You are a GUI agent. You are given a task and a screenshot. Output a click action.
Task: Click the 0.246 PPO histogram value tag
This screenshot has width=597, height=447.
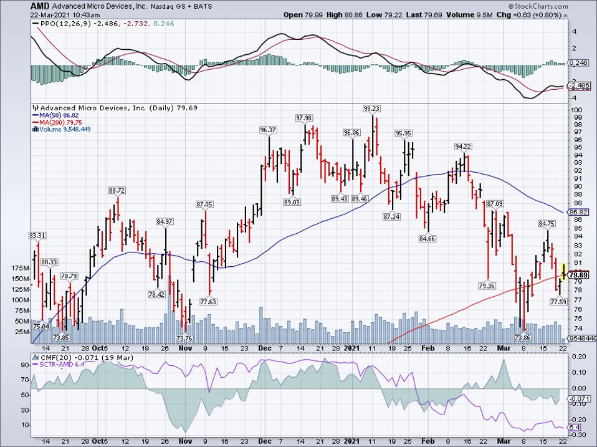581,63
